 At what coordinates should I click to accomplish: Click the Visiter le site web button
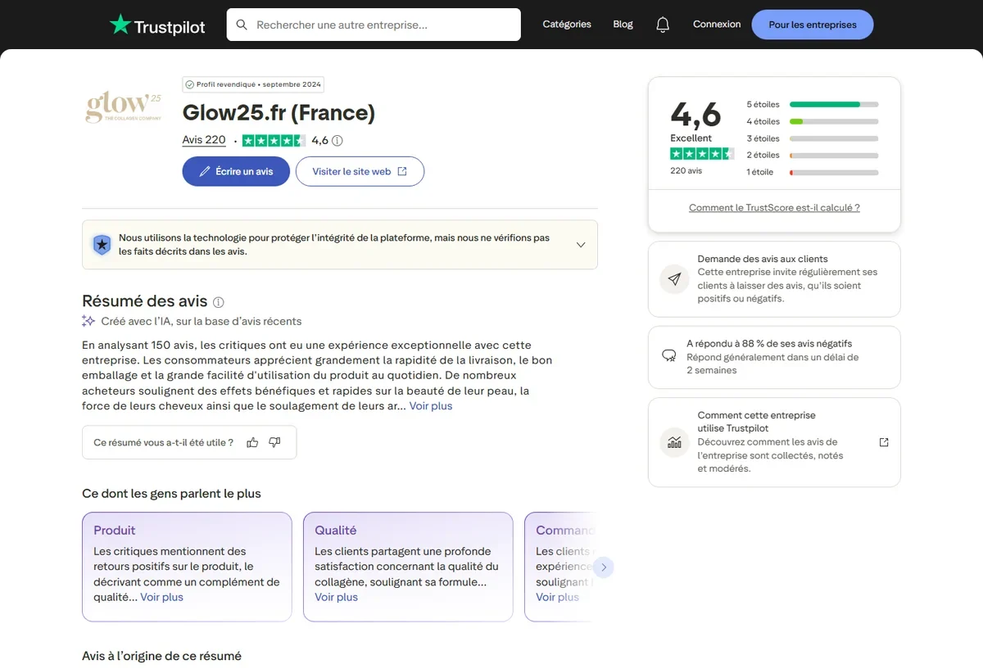pos(360,171)
